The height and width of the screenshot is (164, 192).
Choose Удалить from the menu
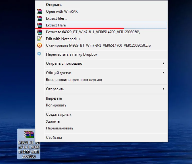pyautogui.click(x=102, y=121)
